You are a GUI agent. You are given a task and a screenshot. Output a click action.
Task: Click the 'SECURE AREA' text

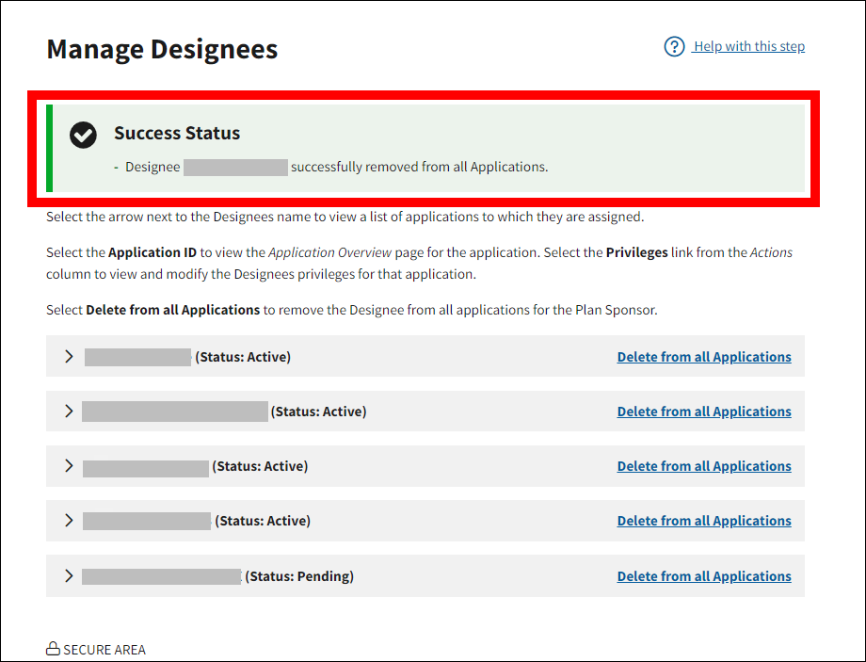pyautogui.click(x=104, y=650)
